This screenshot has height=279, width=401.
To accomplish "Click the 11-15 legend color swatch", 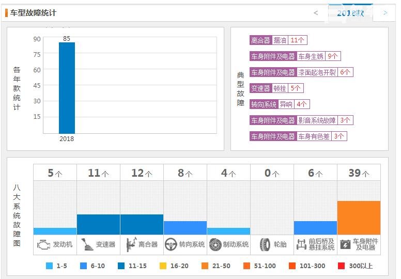I will click(121, 266).
